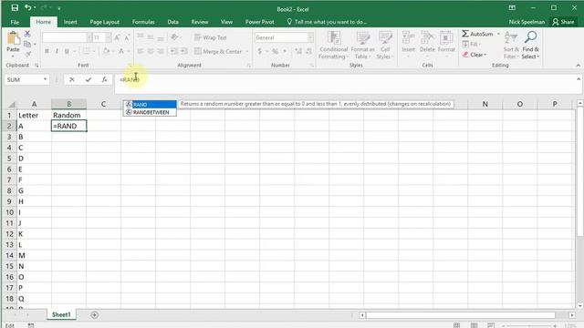Click the Format cells icon
Screen dimensions: 584x328
coord(446,38)
